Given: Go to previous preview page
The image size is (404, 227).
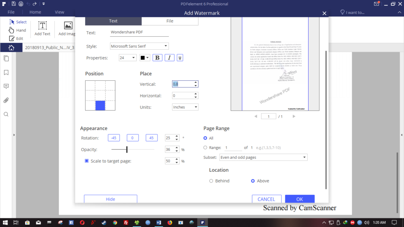Looking at the screenshot, I should coord(256,116).
